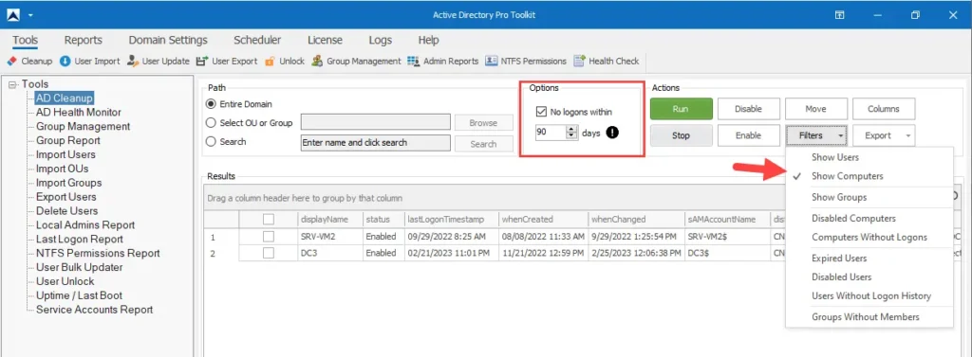Open Health Check from toolbar
This screenshot has height=357, width=972.
pos(607,62)
